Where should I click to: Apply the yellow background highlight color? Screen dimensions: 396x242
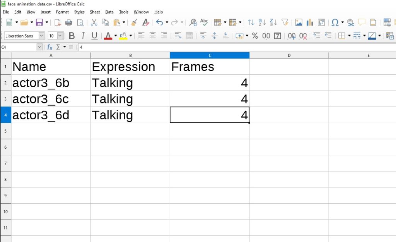click(123, 36)
